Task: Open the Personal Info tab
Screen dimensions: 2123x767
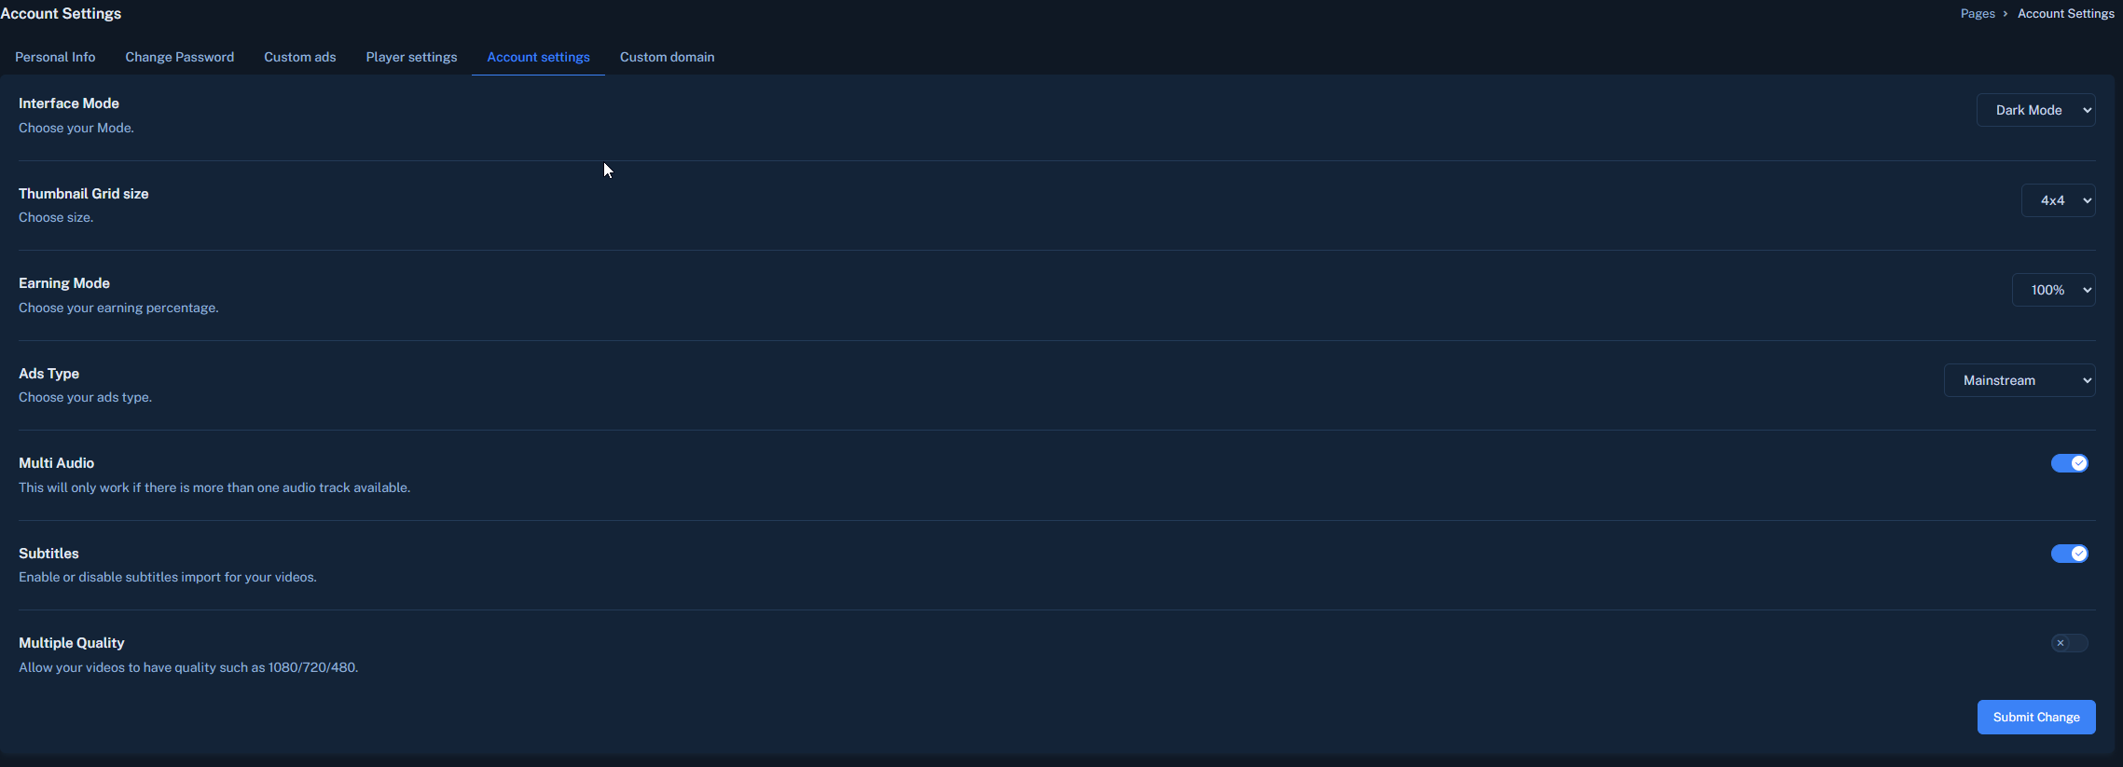Action: pyautogui.click(x=55, y=57)
